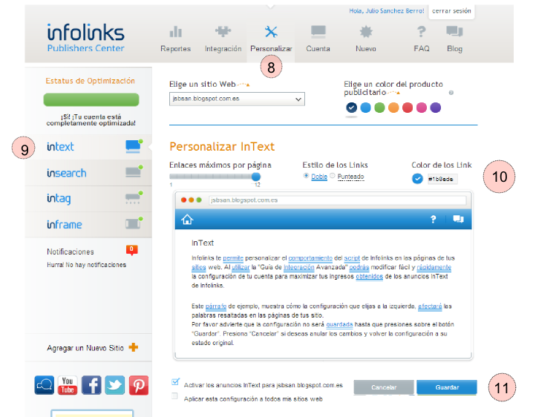Click Agregar un Nuevo Sitio link

pyautogui.click(x=85, y=348)
